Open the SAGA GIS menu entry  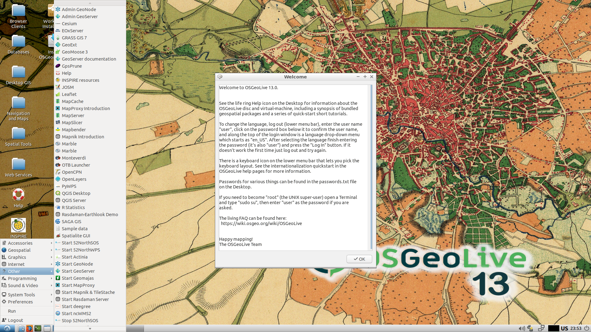[90, 221]
